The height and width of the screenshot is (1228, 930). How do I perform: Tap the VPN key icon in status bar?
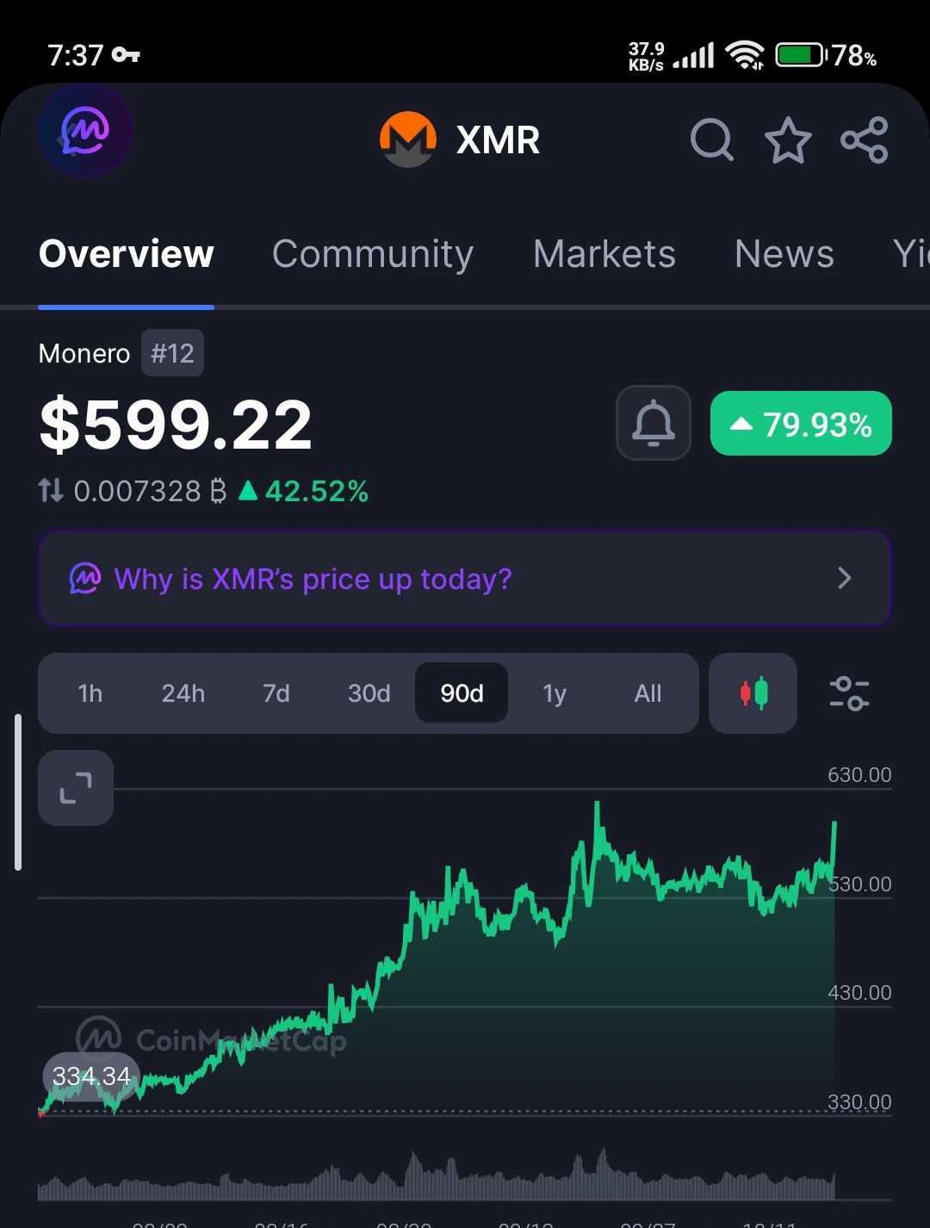[x=126, y=56]
